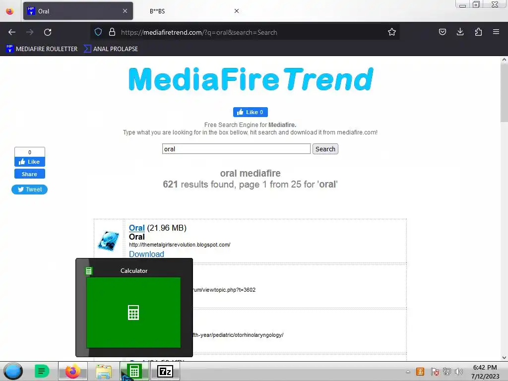Open network tray icon
Viewport: 508px width, 381px height.
[447, 372]
